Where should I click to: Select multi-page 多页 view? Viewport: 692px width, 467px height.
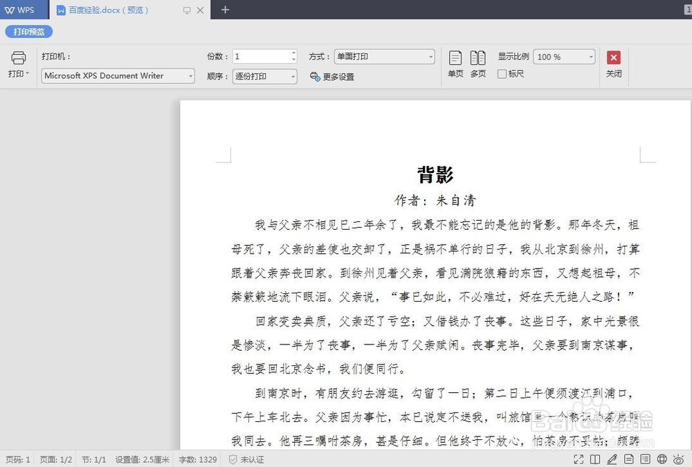pos(478,64)
